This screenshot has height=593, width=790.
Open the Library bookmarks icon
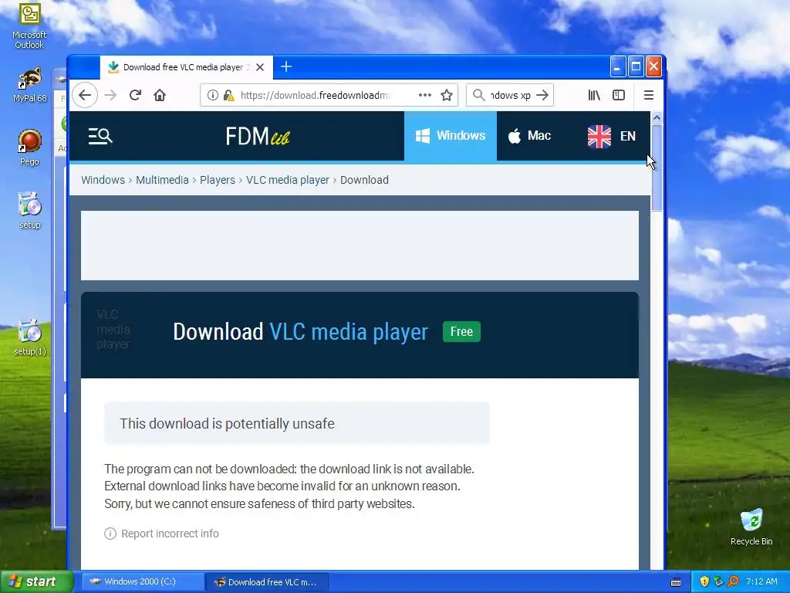pyautogui.click(x=594, y=95)
